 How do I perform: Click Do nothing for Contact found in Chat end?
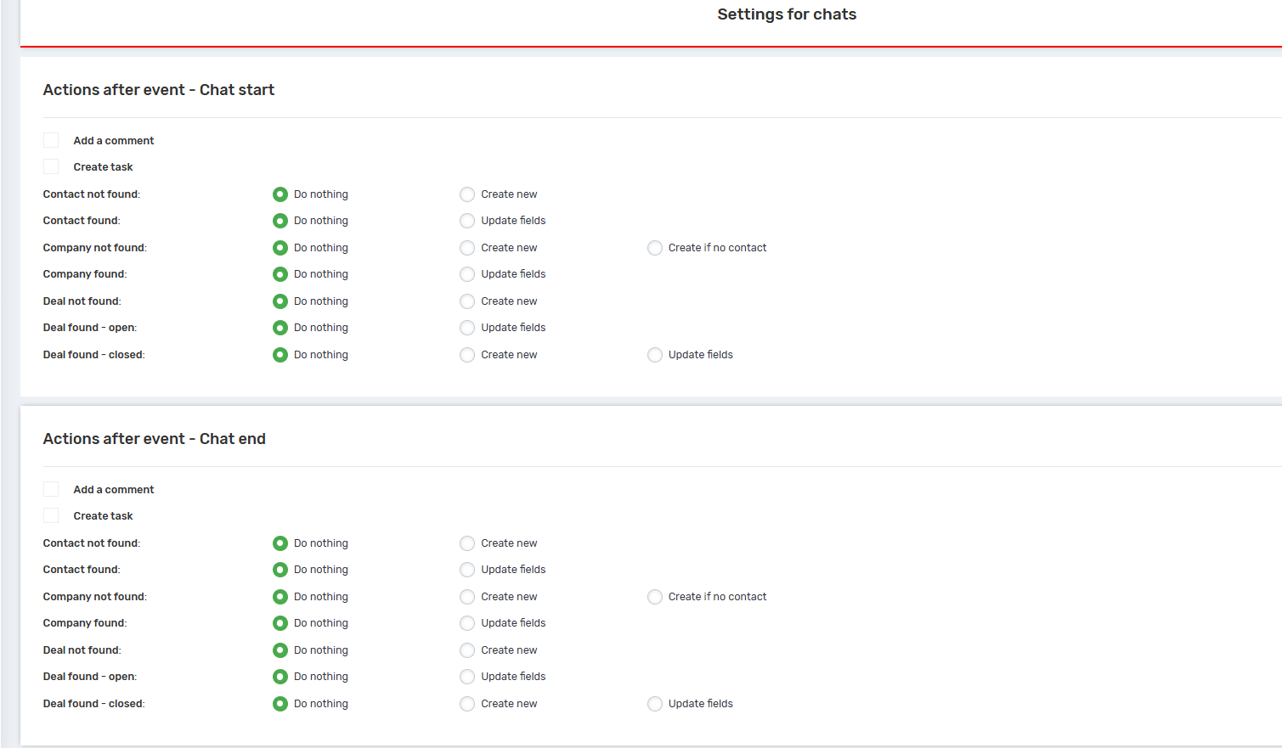[280, 570]
